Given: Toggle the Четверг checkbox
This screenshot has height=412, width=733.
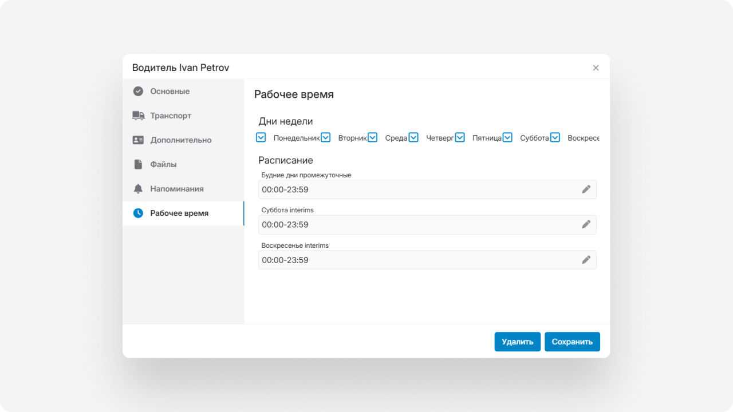Looking at the screenshot, I should (413, 137).
